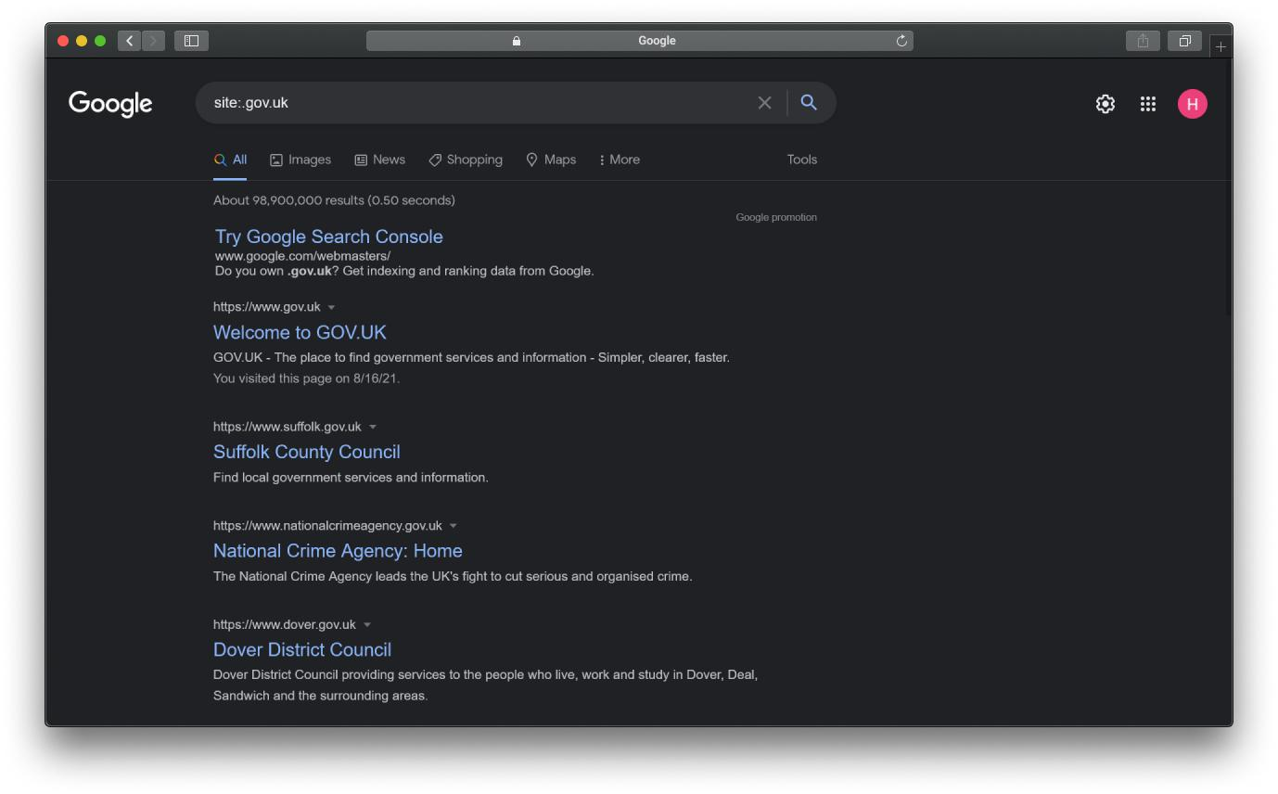Click About 98,900,000 results text
The height and width of the screenshot is (794, 1278).
[334, 200]
